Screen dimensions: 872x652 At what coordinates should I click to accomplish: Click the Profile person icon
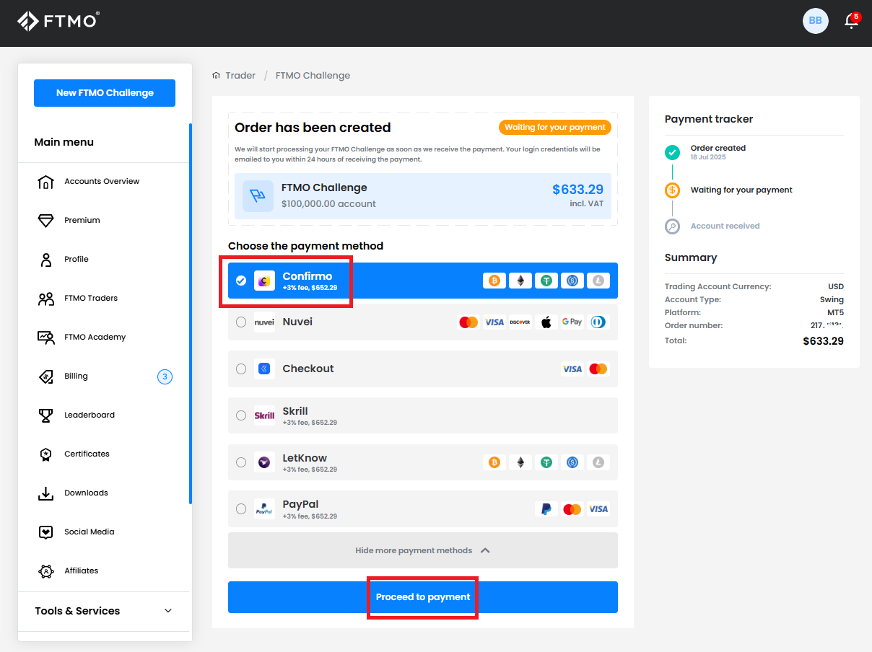45,260
